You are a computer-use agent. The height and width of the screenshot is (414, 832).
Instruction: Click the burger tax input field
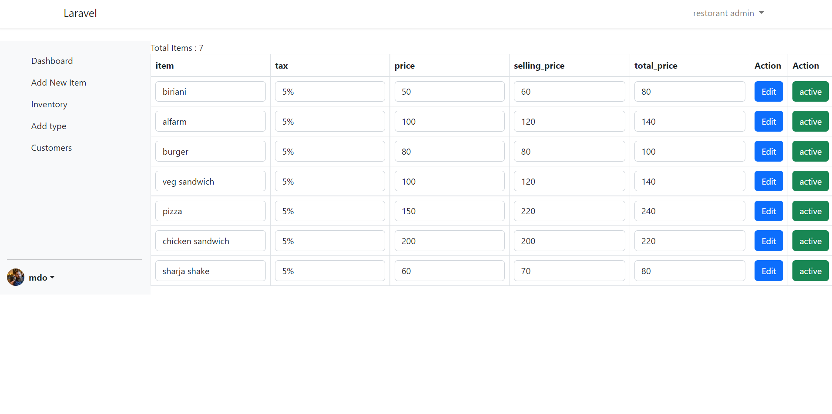(330, 152)
